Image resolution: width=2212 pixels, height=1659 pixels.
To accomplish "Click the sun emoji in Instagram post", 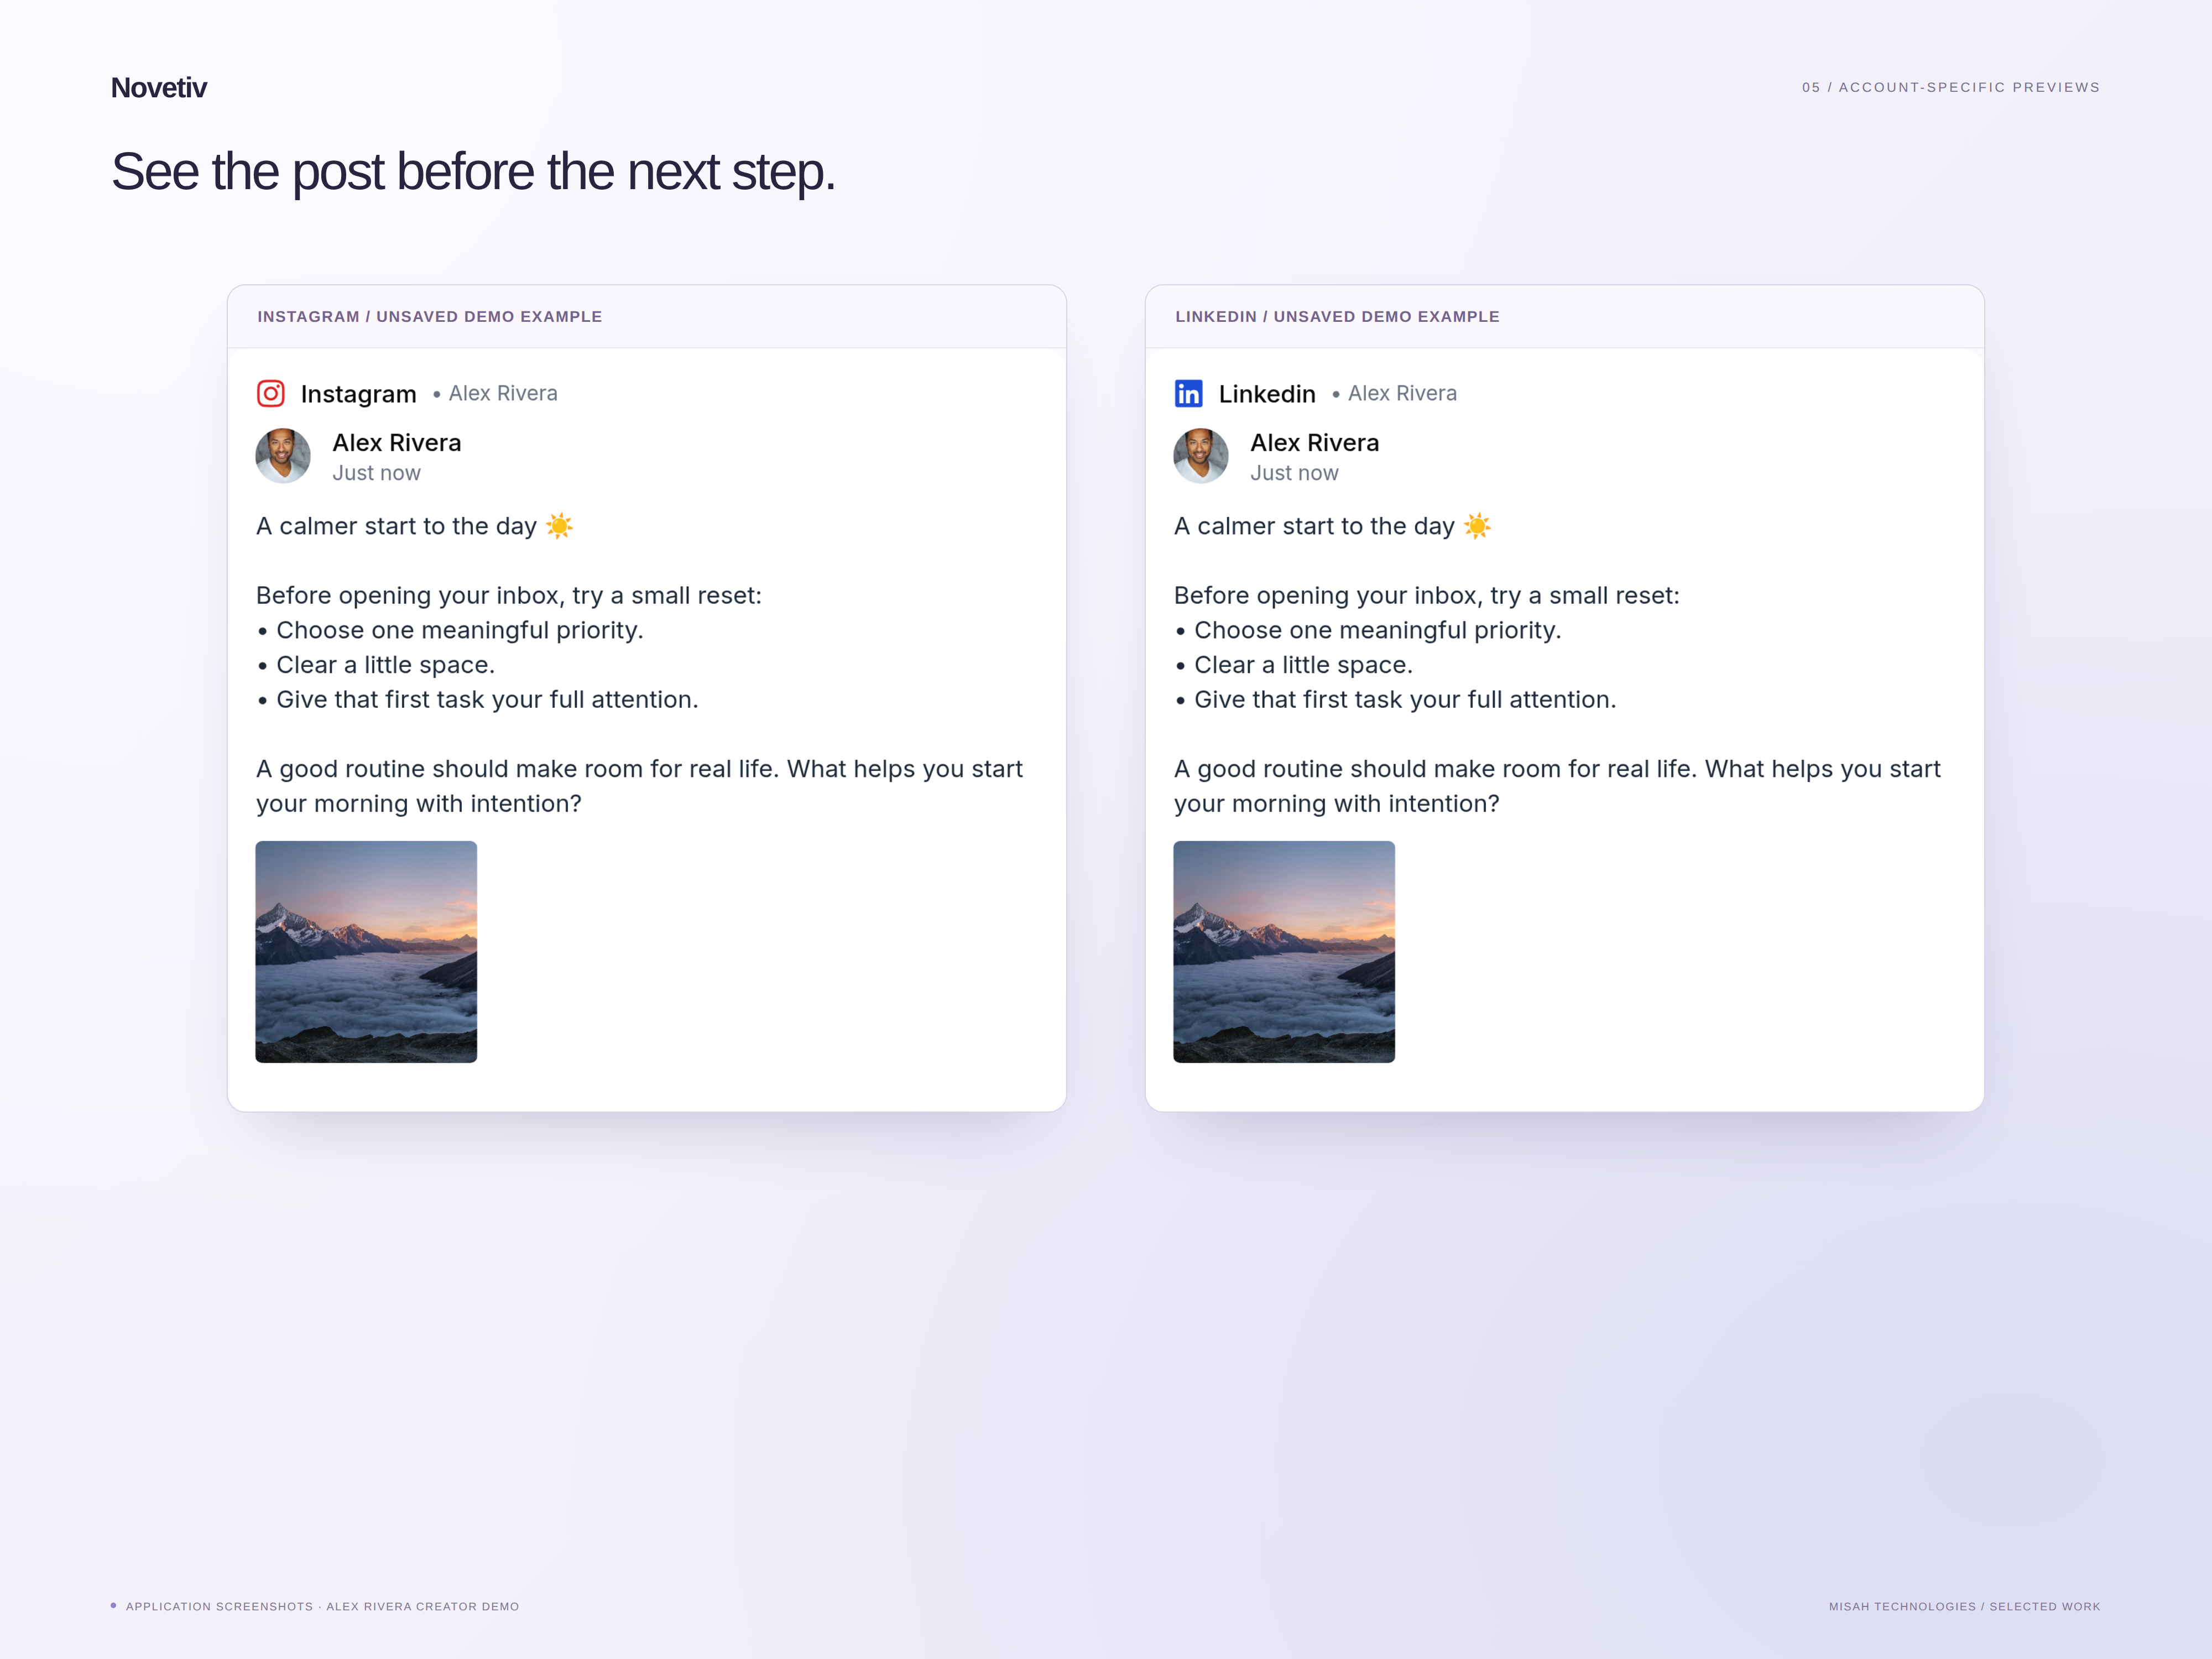I will pyautogui.click(x=559, y=526).
